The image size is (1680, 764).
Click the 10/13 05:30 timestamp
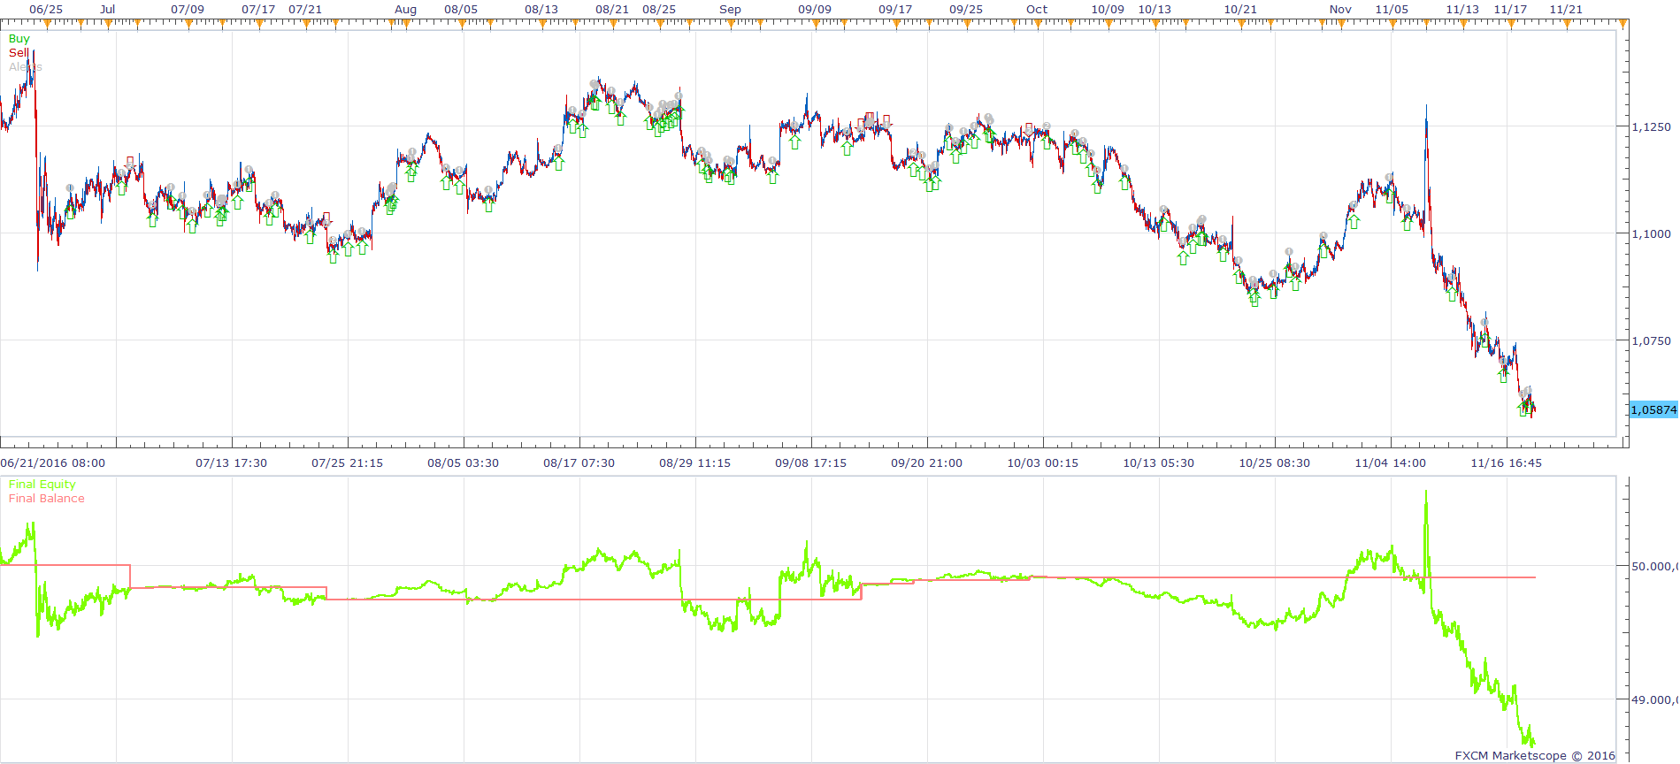(x=1159, y=463)
